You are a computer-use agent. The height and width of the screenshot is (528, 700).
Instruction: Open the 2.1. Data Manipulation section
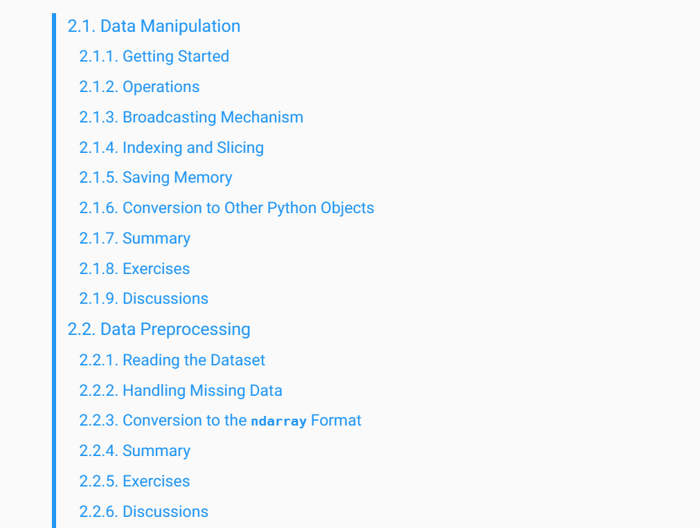point(154,26)
